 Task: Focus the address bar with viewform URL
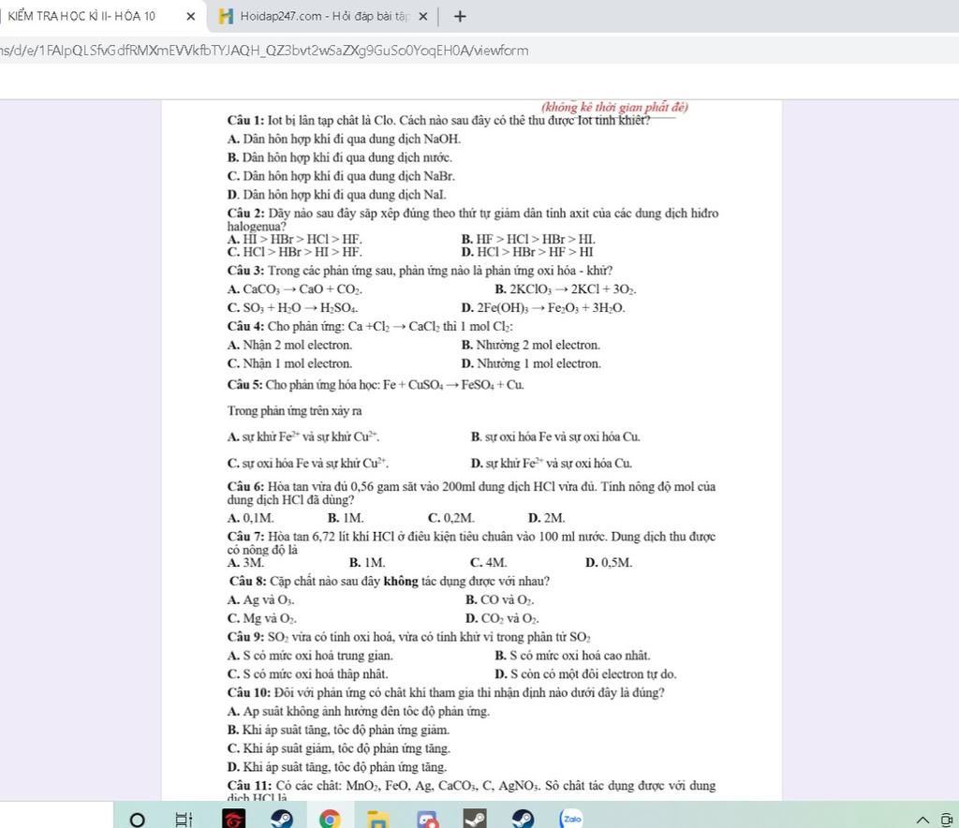[479, 51]
